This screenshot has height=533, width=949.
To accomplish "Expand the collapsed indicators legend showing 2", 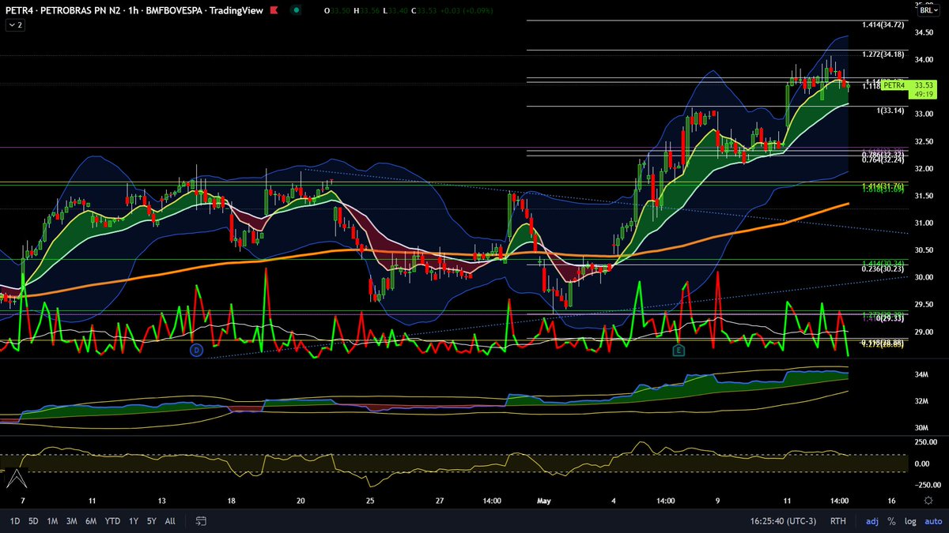I will tap(15, 25).
